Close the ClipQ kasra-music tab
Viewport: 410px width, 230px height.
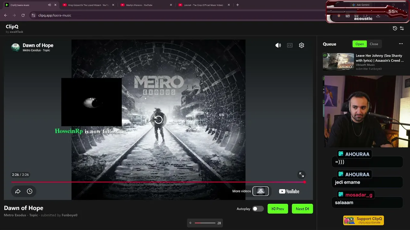pyautogui.click(x=55, y=5)
